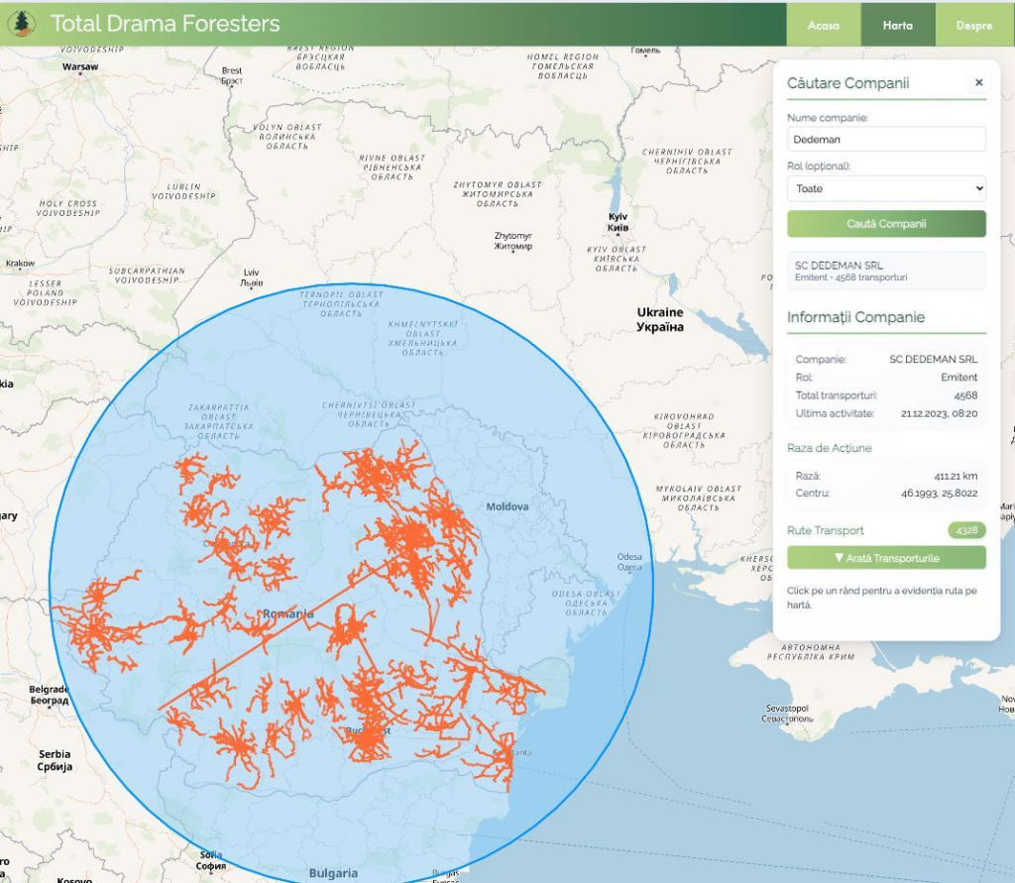This screenshot has height=883, width=1015.
Task: Click the 4328 route count badge
Action: (x=966, y=531)
